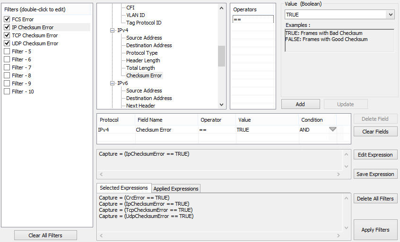
Task: Uncheck the FCS Error filter checkbox
Action: 7,19
